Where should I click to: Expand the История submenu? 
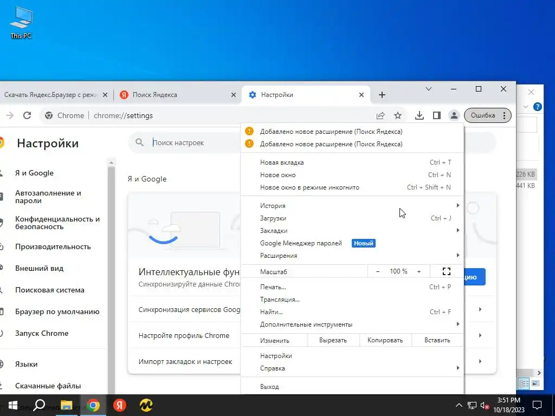[352, 205]
